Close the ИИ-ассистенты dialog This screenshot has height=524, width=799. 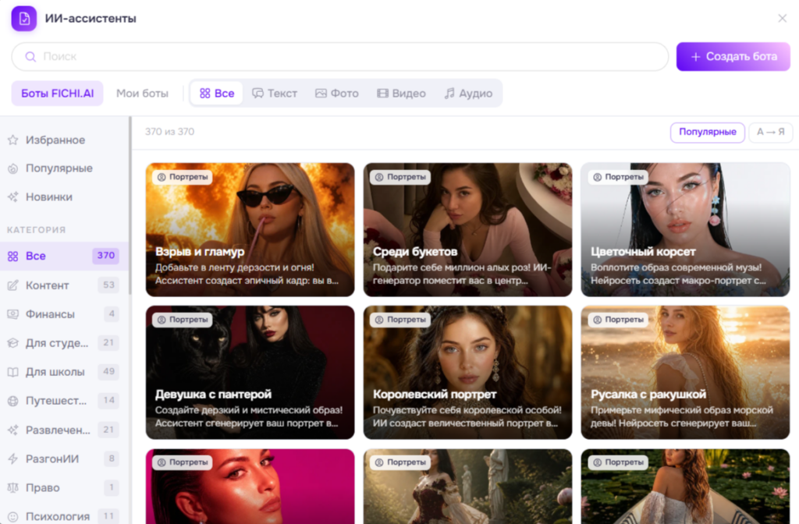[783, 19]
